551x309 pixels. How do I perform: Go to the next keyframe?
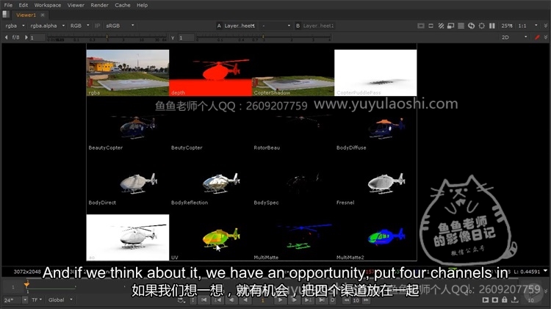tap(308, 300)
